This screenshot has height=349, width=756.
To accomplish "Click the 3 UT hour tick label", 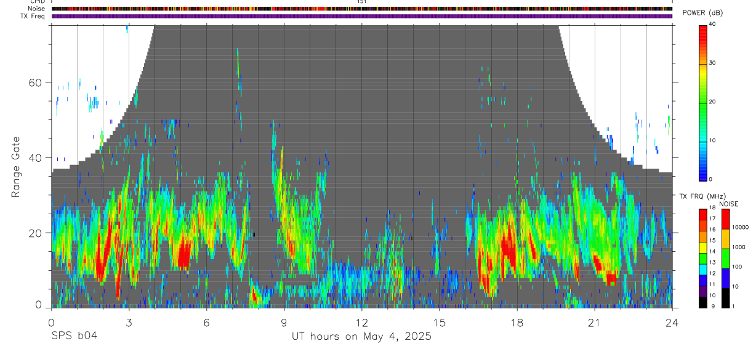I will point(129,323).
